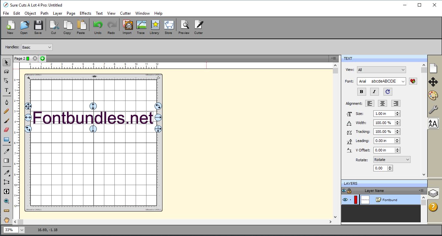
Task: Open the Store
Action: pyautogui.click(x=168, y=27)
